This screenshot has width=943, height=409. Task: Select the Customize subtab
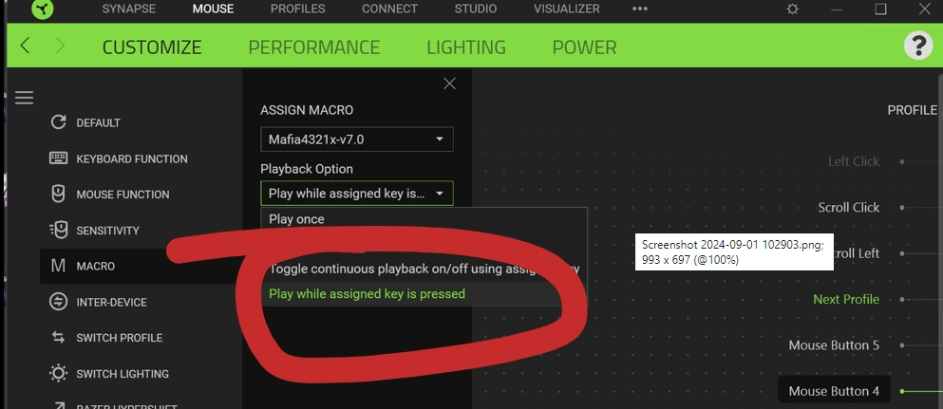(152, 46)
